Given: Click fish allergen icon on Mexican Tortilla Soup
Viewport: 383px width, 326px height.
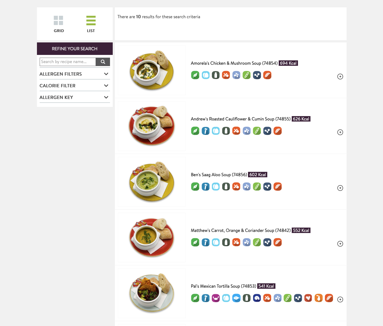Looking at the screenshot, I should coord(236,298).
